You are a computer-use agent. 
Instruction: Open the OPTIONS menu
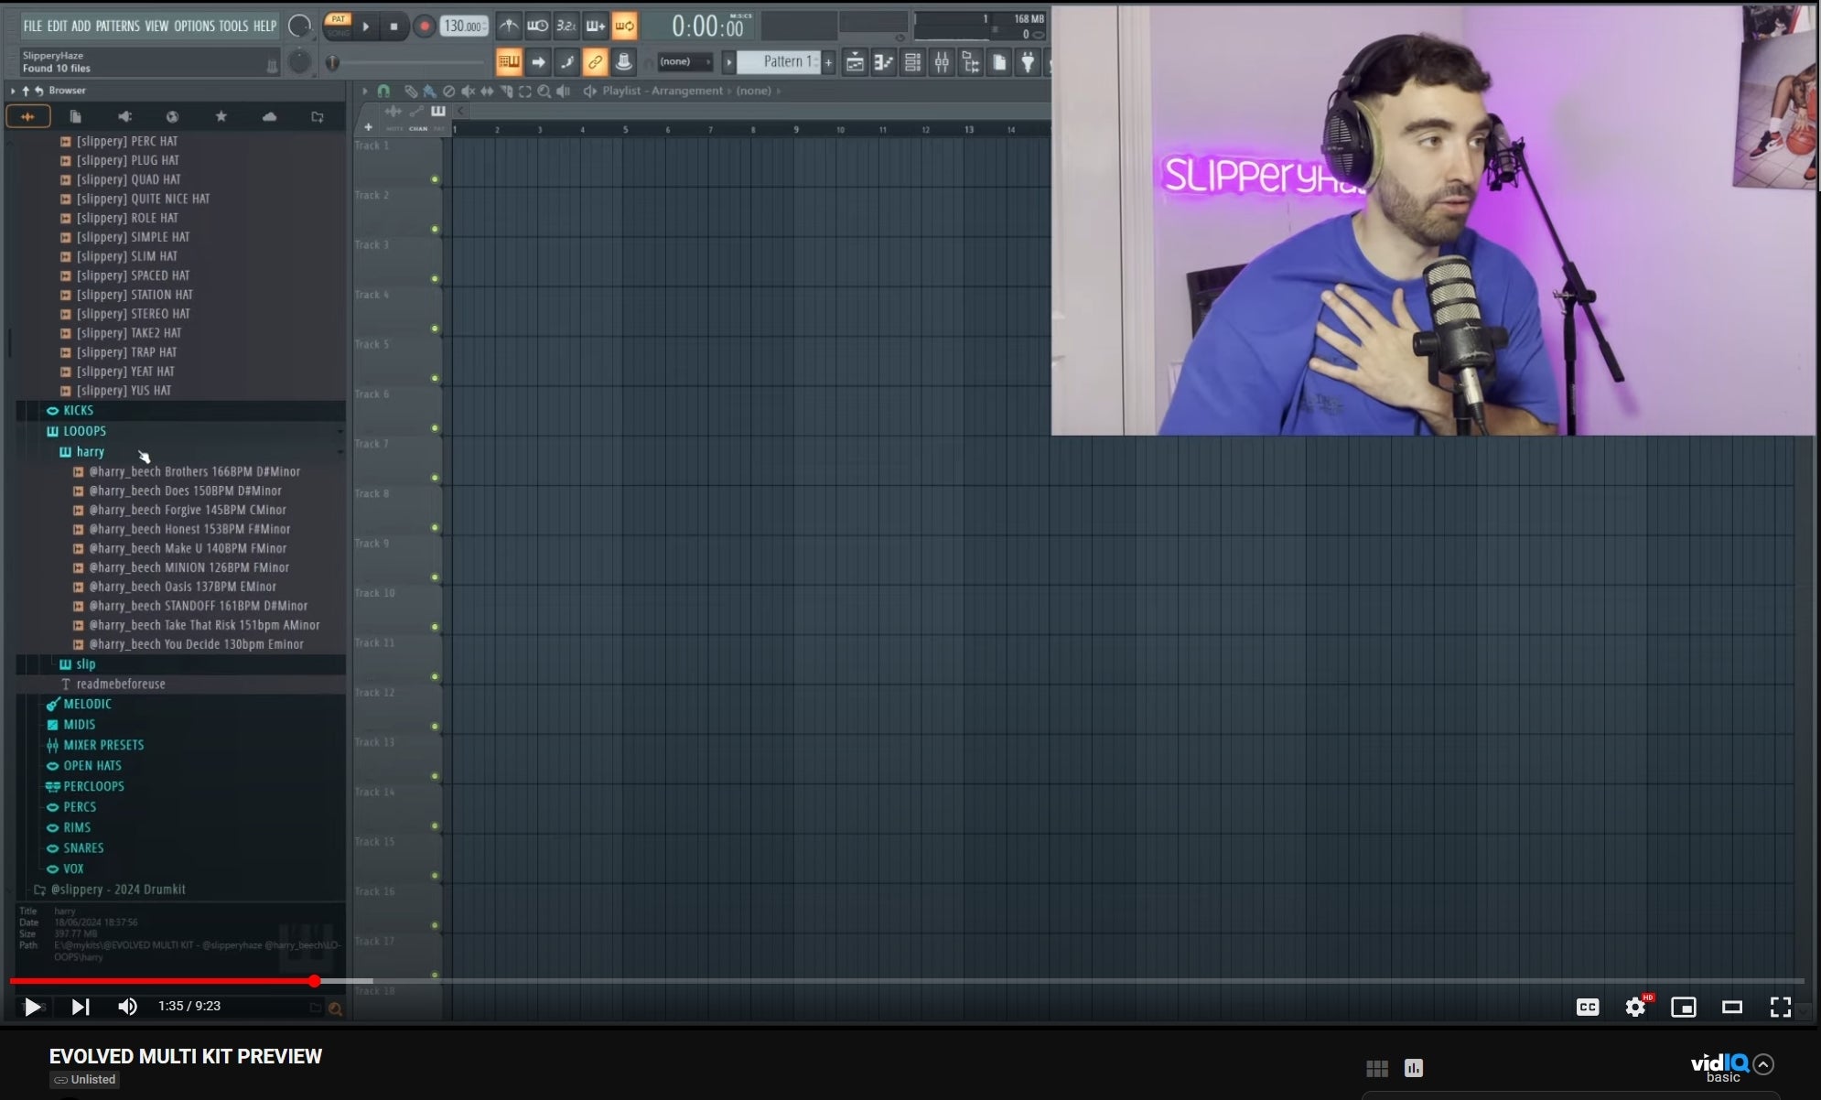[194, 26]
